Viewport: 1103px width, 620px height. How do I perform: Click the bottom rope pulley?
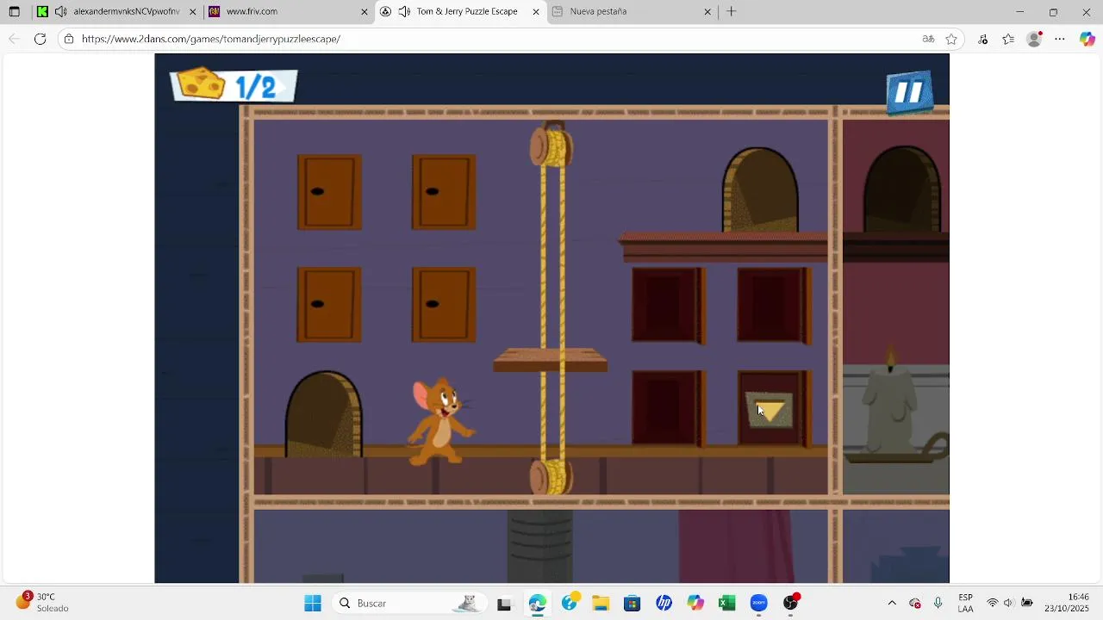click(551, 476)
